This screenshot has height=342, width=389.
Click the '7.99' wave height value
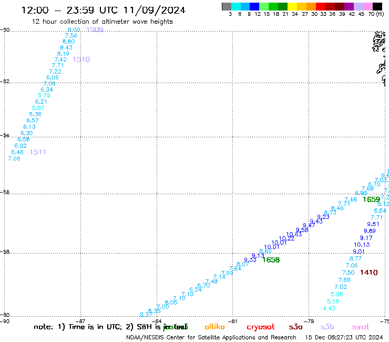click(227, 273)
